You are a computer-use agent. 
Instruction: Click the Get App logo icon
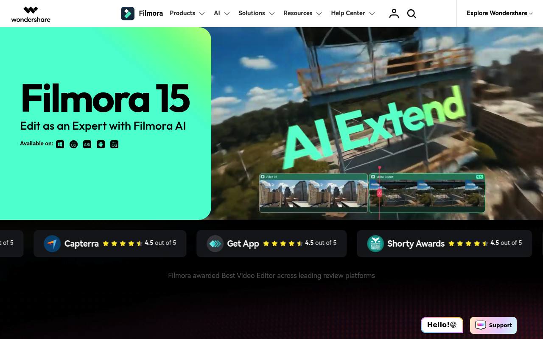click(215, 244)
